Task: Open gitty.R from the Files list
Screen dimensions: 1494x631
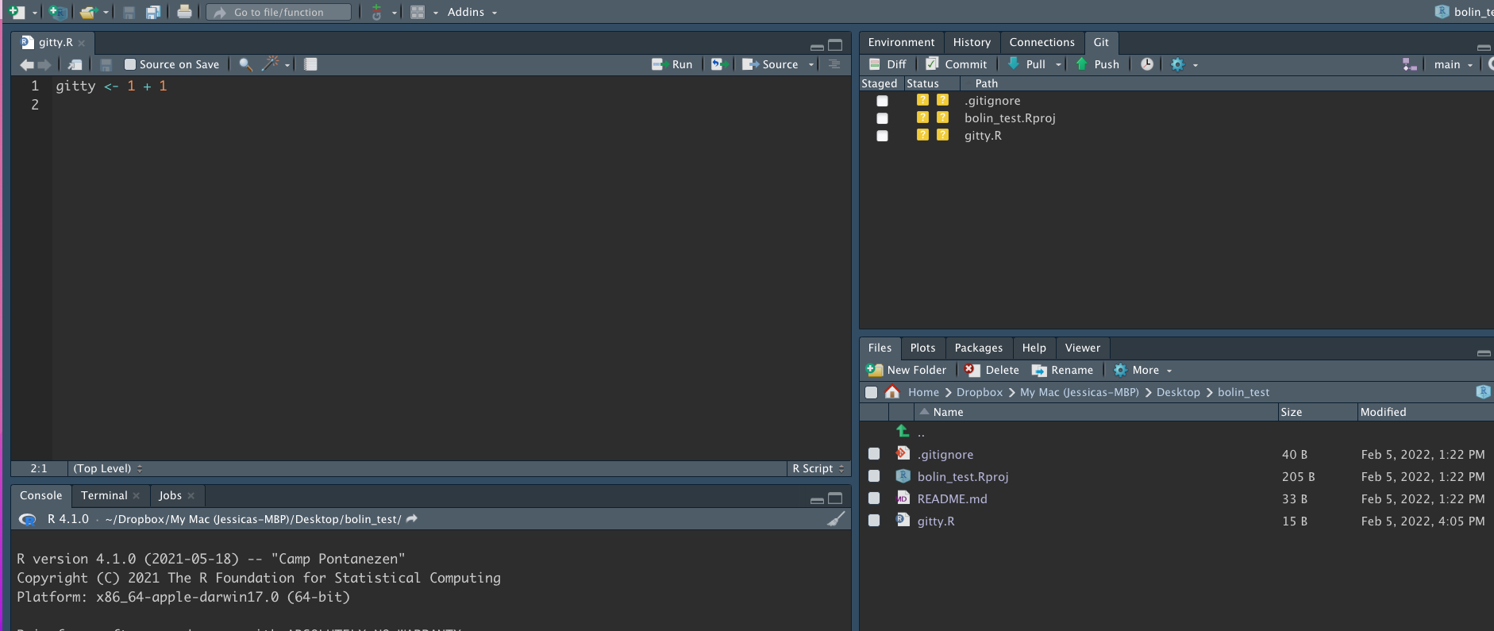Action: click(x=936, y=521)
